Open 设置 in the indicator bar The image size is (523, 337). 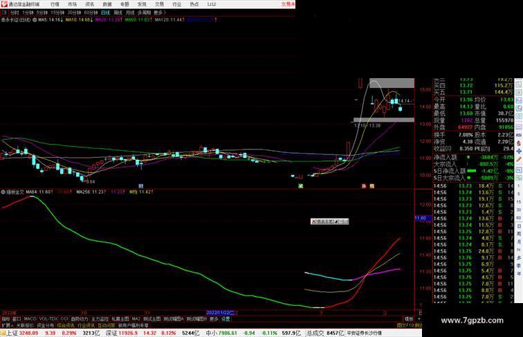pos(226,319)
